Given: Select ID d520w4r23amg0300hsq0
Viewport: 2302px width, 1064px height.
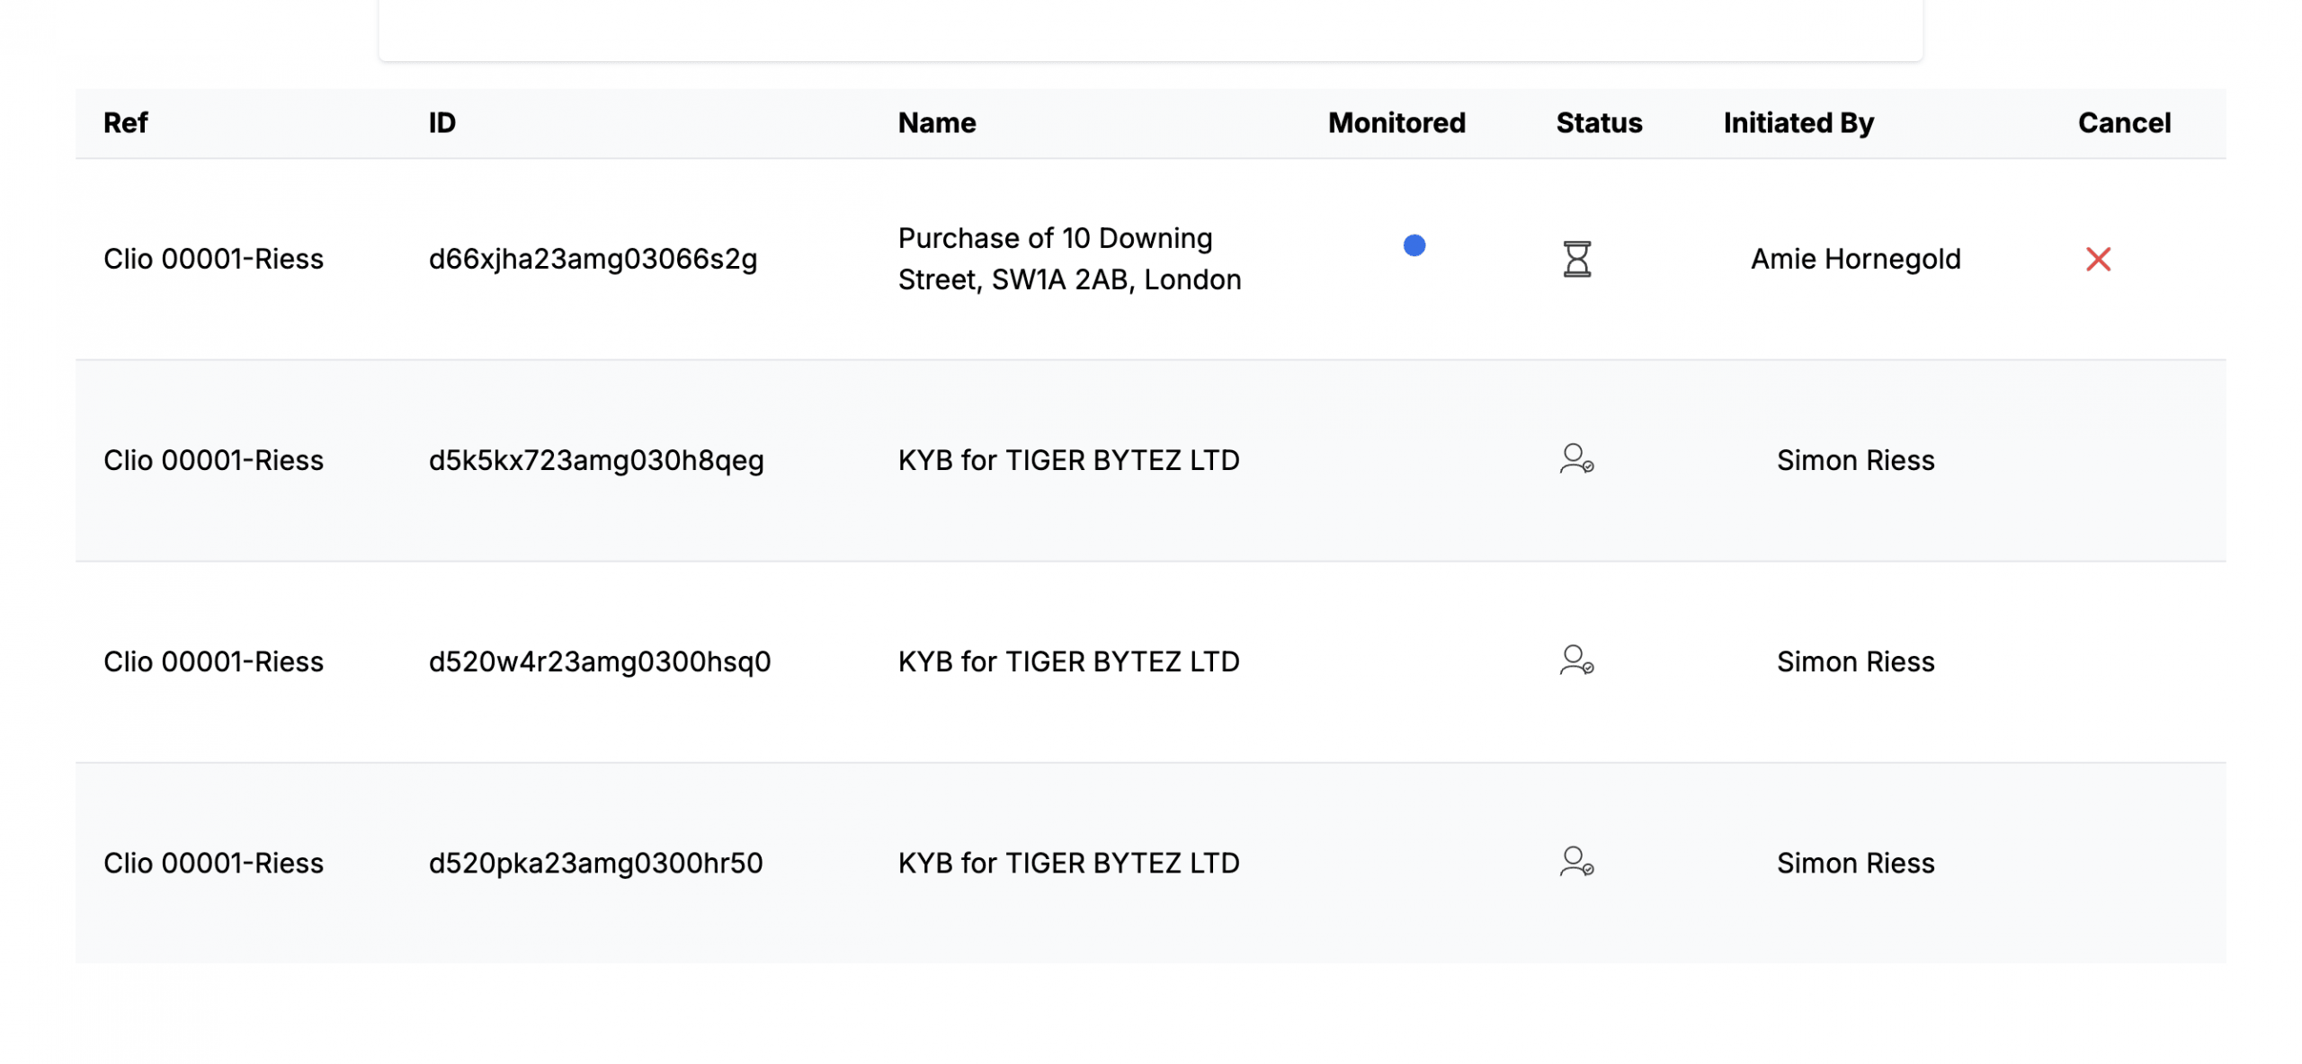Looking at the screenshot, I should click(x=599, y=661).
